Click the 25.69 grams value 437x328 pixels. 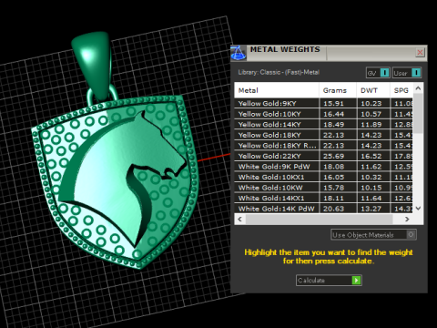pyautogui.click(x=333, y=156)
